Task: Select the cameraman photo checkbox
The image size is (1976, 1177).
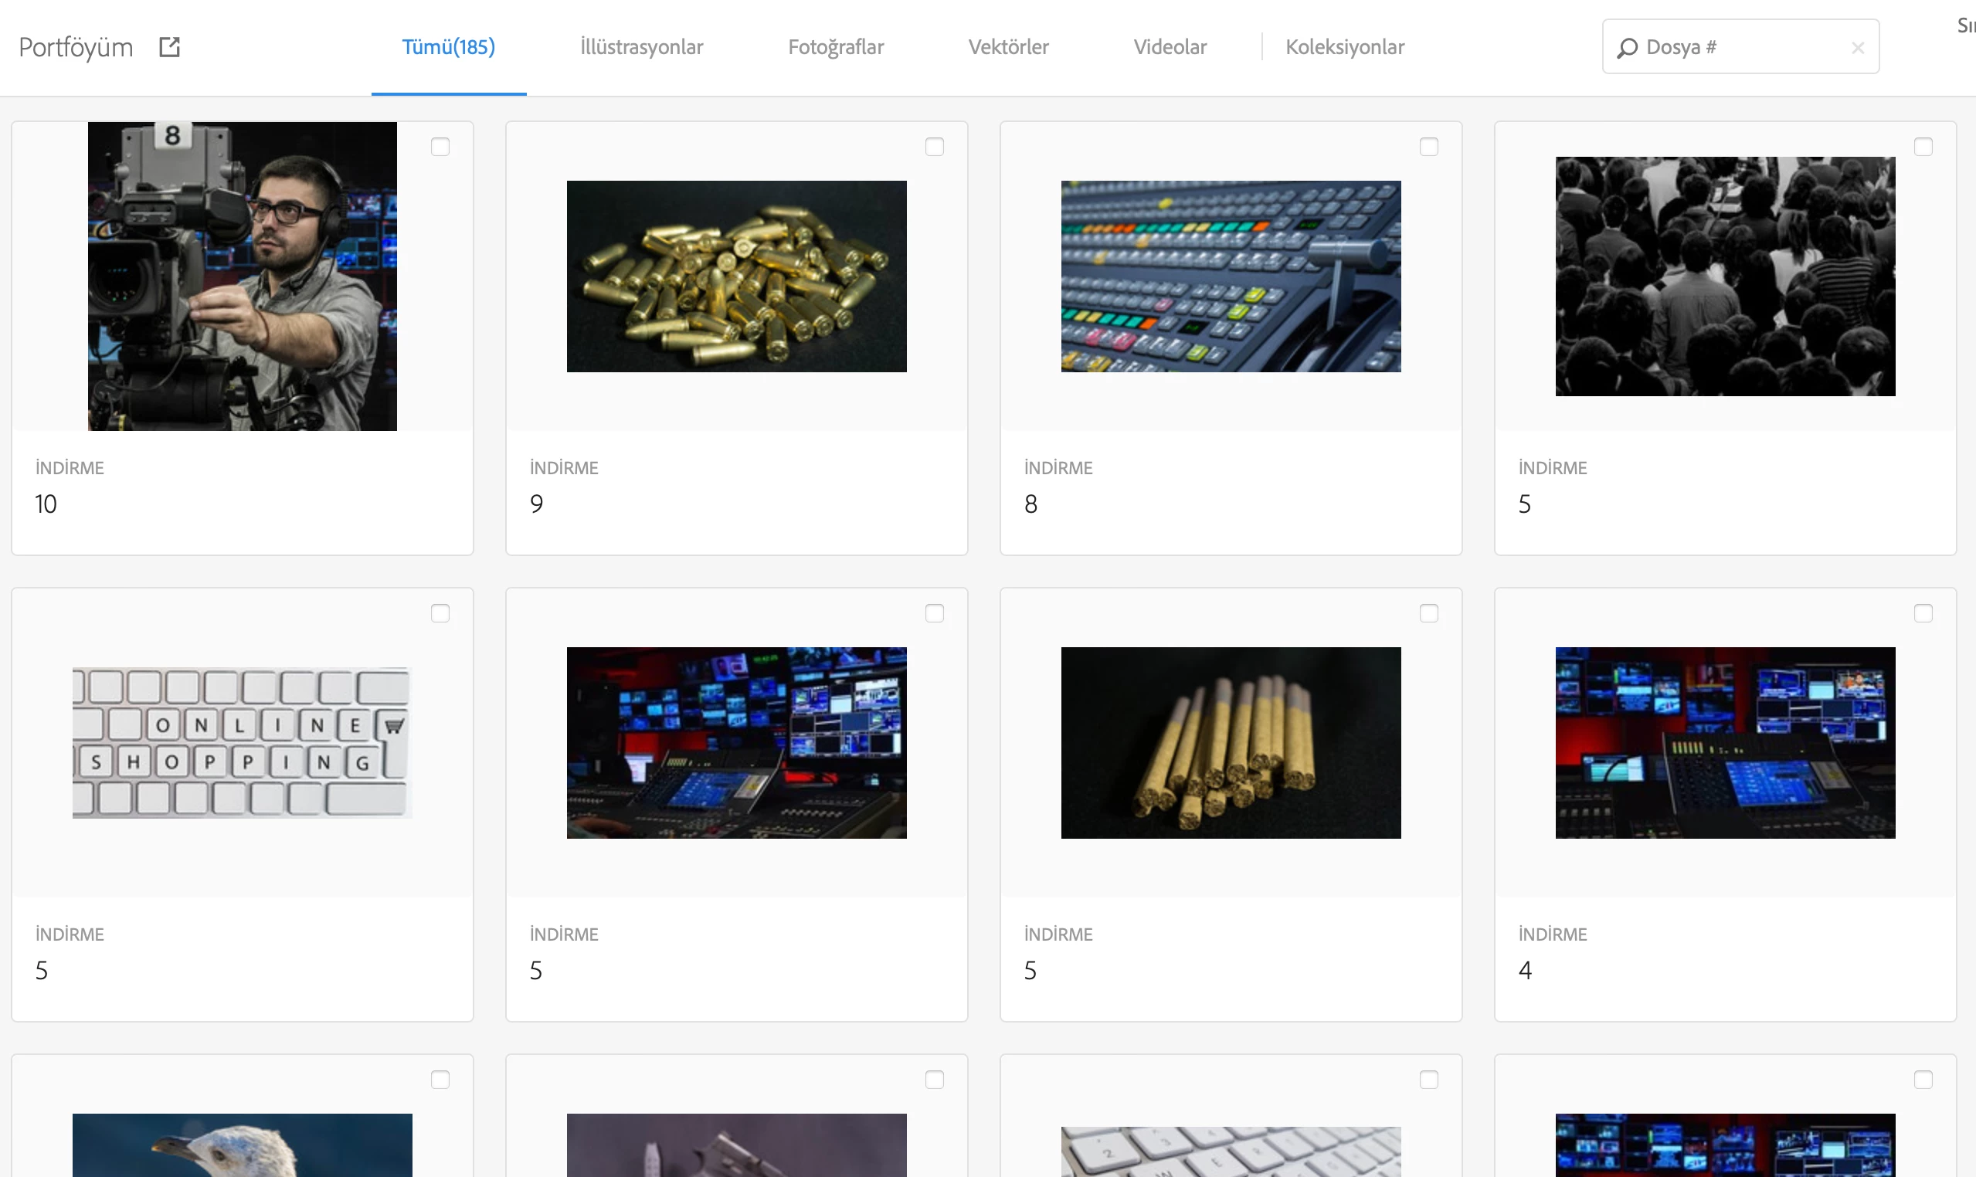Action: (440, 147)
